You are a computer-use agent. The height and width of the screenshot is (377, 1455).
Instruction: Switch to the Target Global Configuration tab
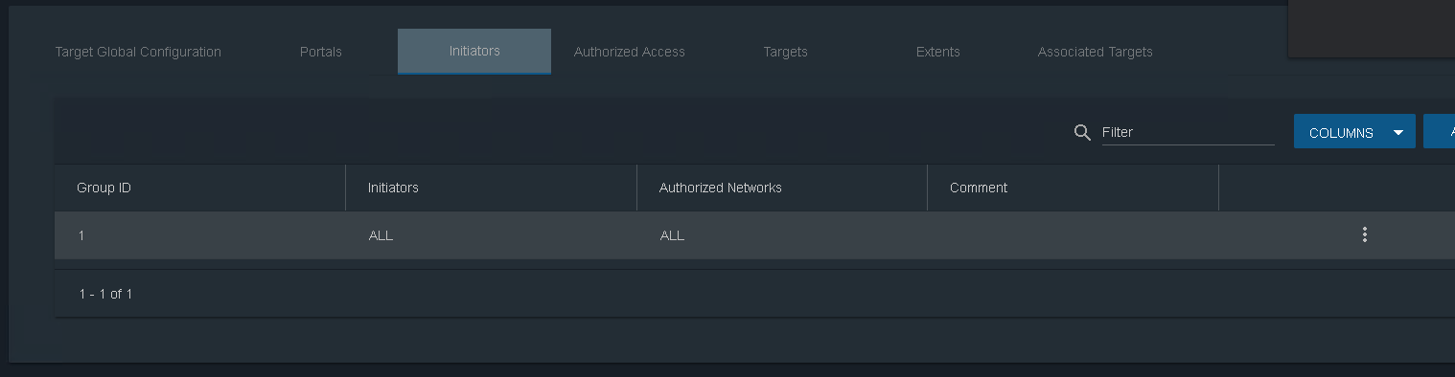(138, 52)
